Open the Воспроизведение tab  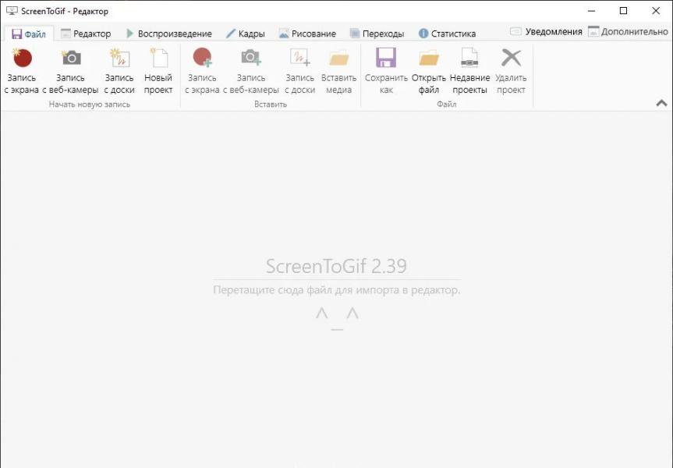coord(169,34)
